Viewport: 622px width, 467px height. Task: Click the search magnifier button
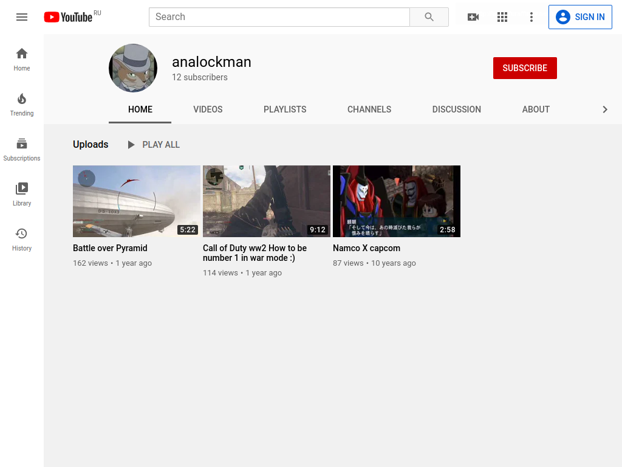(x=429, y=17)
